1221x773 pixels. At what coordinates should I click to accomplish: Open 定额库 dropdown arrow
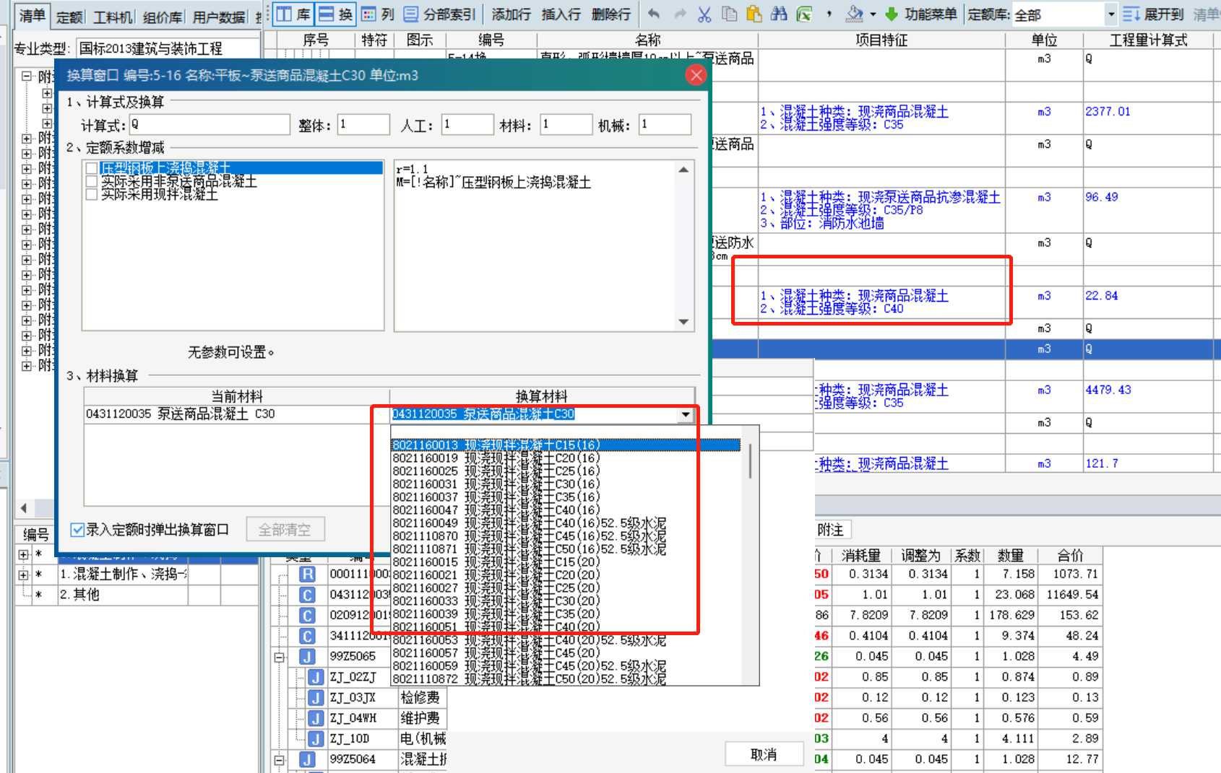pyautogui.click(x=1111, y=14)
